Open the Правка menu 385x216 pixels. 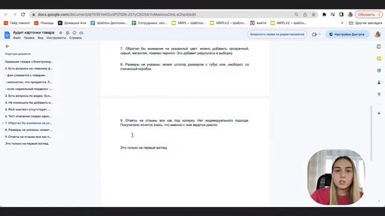pos(29,38)
